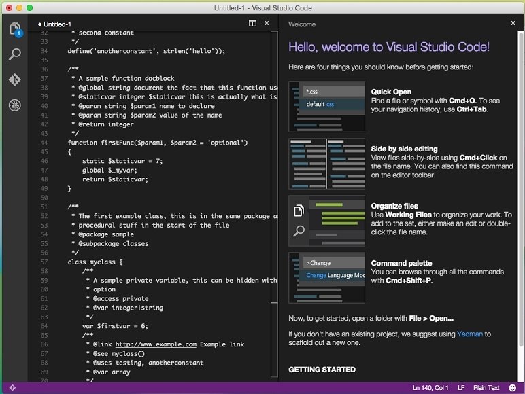
Task: Click line 54 @package sample comment
Action: [x=103, y=234]
